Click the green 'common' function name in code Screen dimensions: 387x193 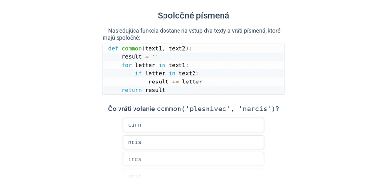pyautogui.click(x=132, y=48)
